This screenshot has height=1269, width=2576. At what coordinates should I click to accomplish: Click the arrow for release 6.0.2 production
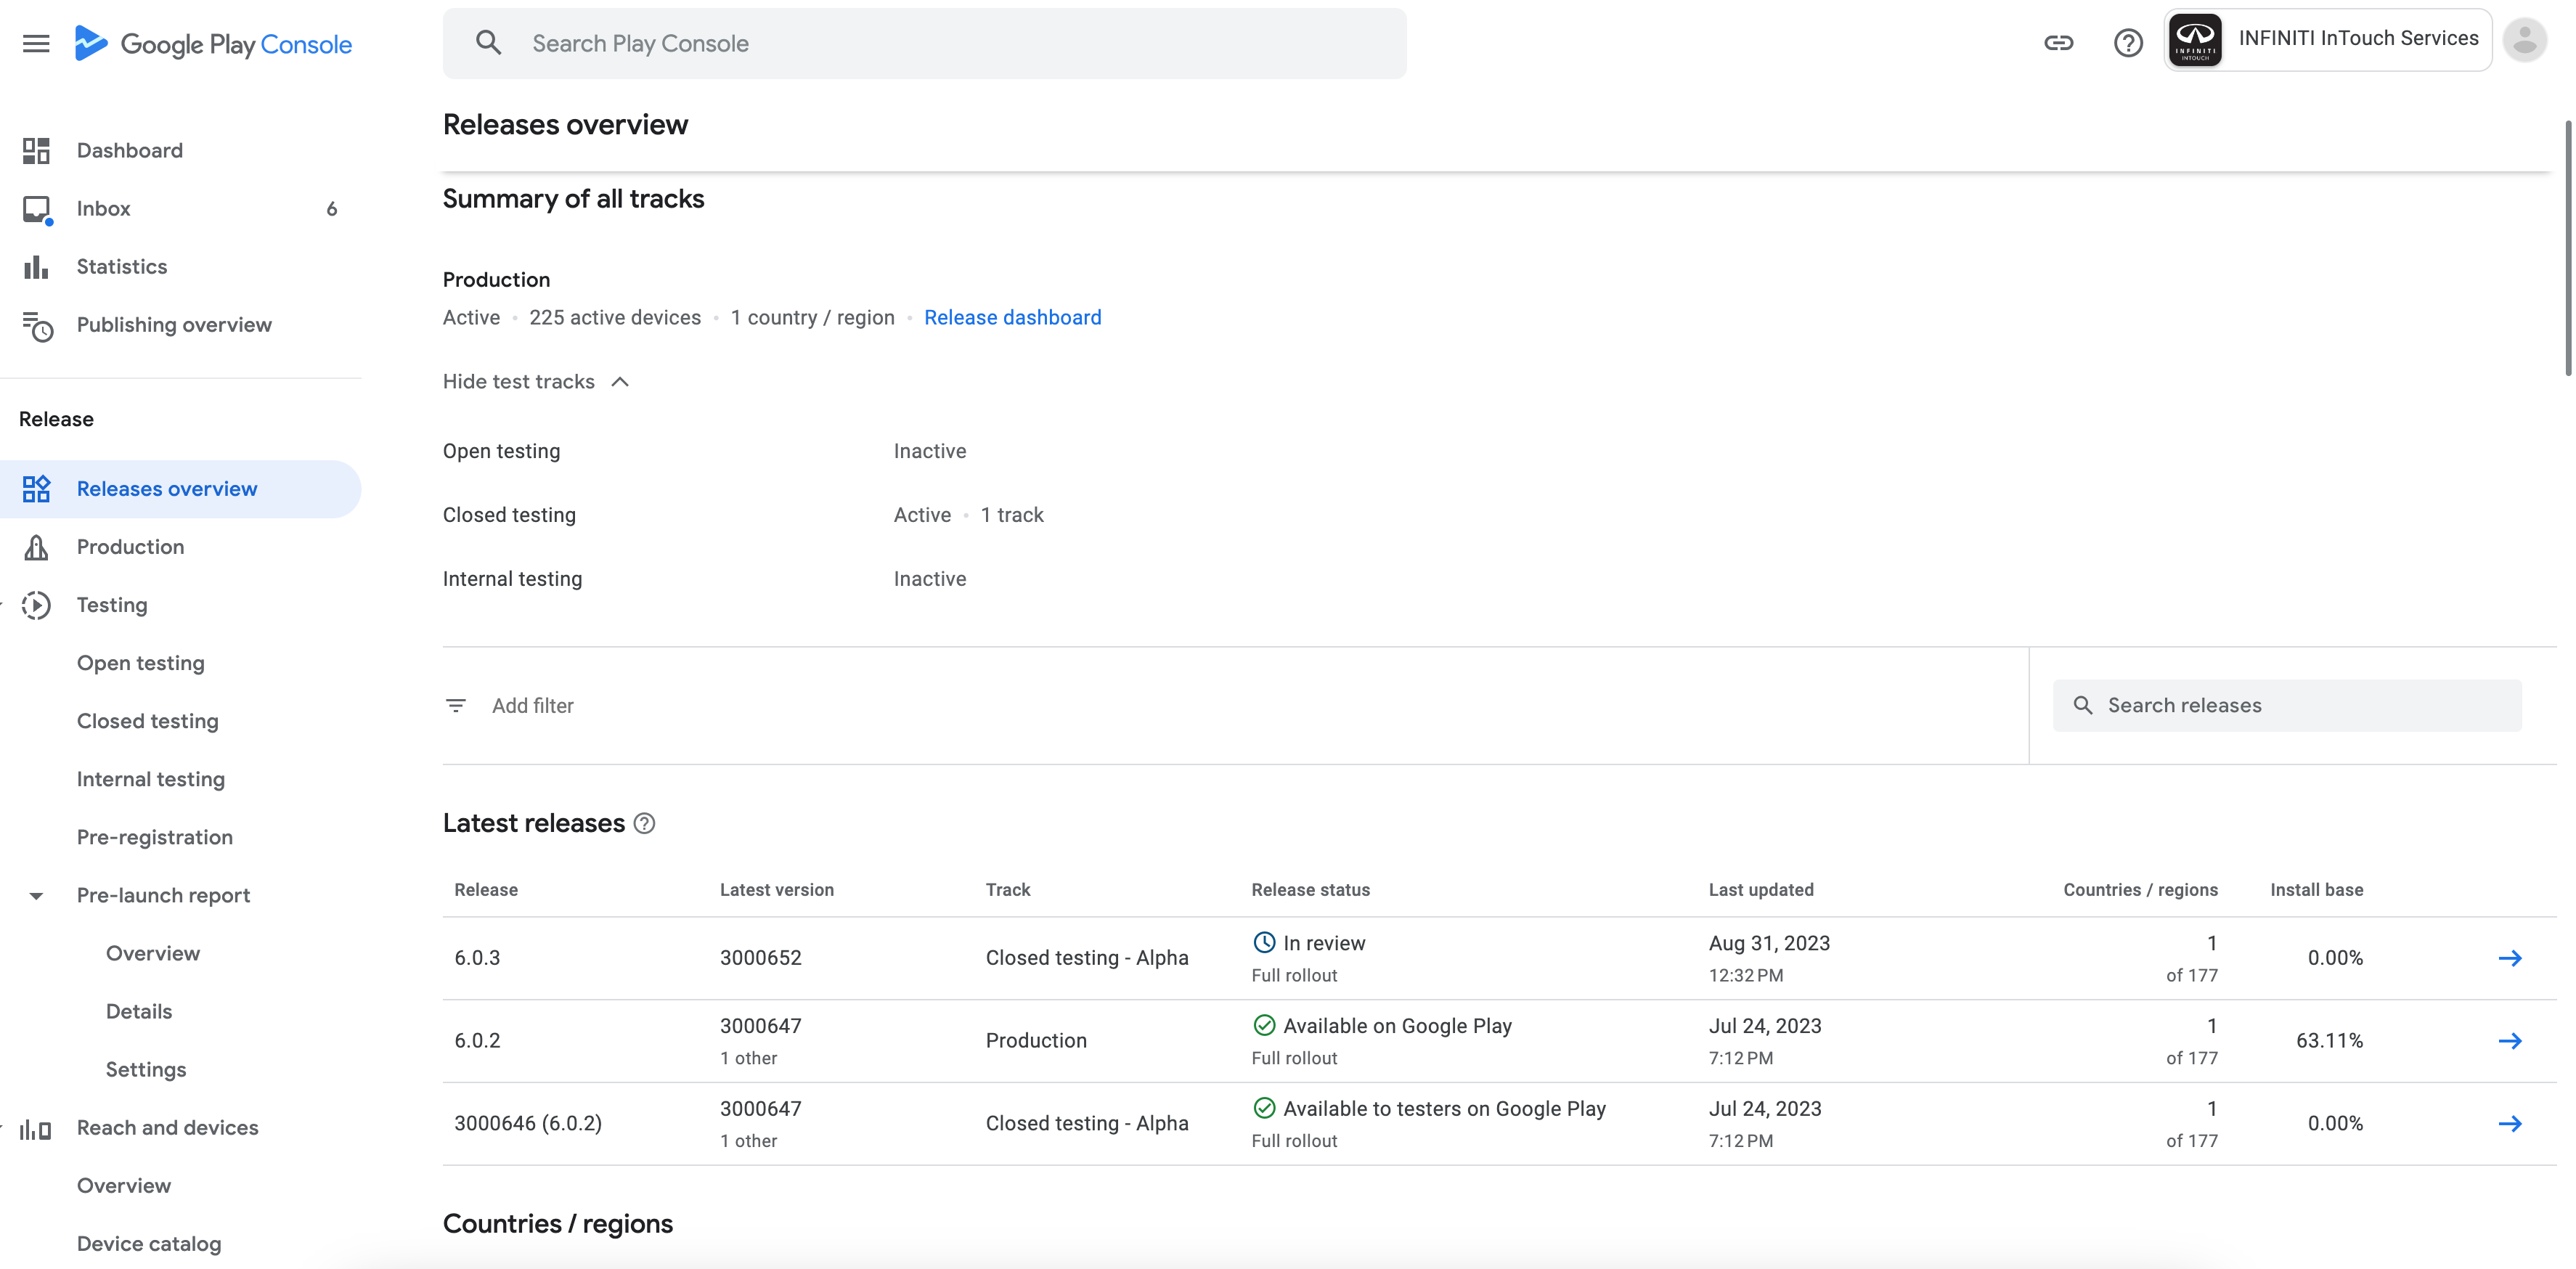tap(2508, 1039)
